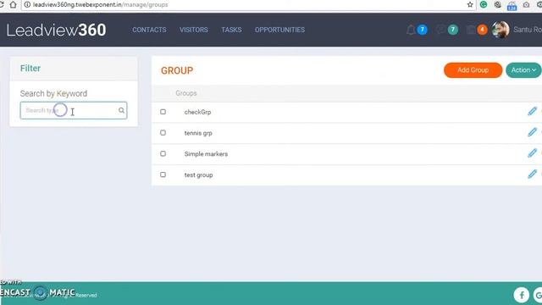This screenshot has width=542, height=305.
Task: Open the user profile avatar
Action: (x=501, y=30)
